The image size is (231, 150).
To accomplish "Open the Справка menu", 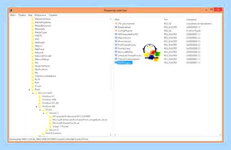I will tap(53, 15).
